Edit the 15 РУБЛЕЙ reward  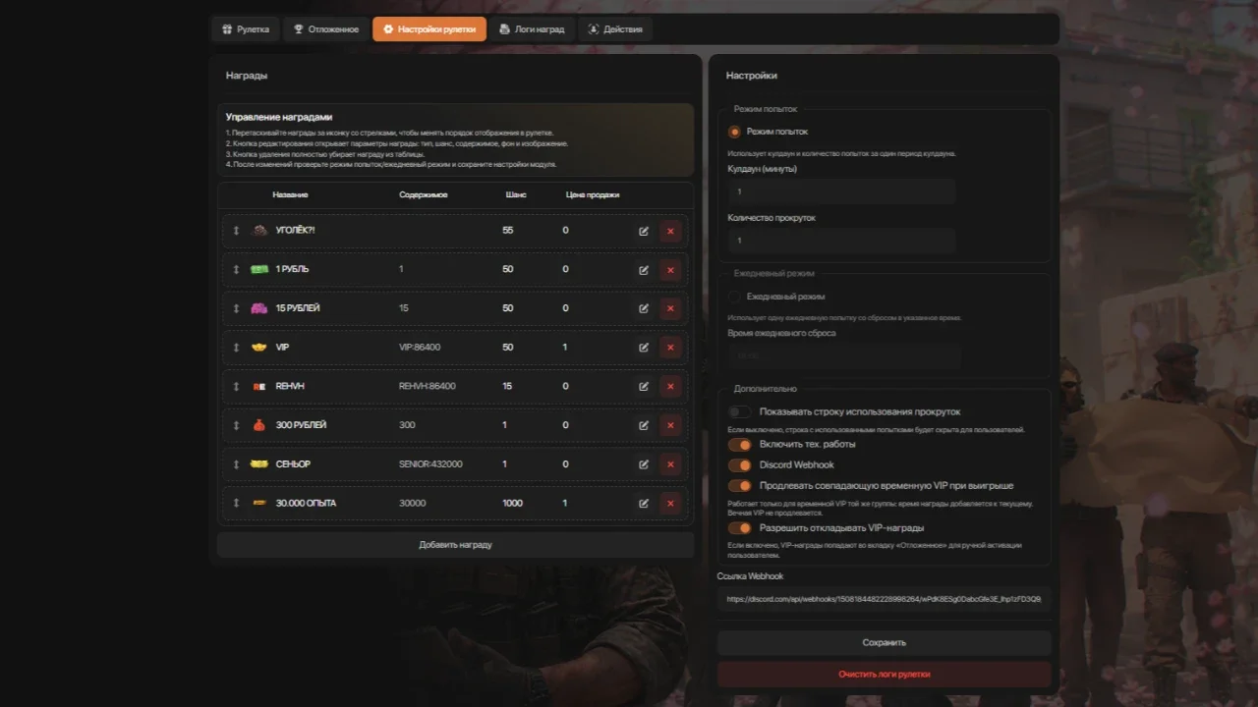point(644,308)
